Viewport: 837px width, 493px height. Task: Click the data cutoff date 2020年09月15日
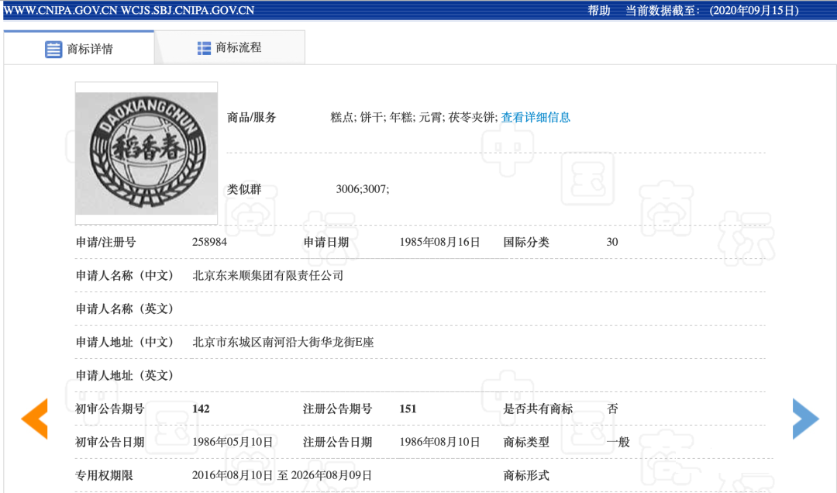pyautogui.click(x=753, y=10)
